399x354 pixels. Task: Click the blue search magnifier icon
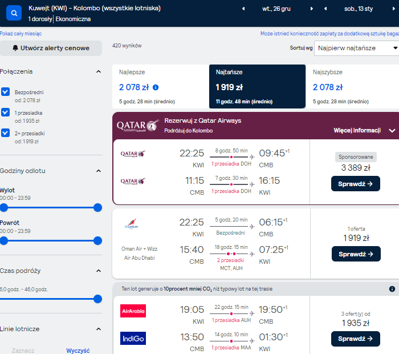point(14,13)
